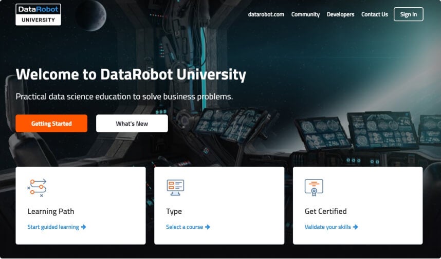
Task: Click the Get Certified card title
Action: [x=326, y=211]
